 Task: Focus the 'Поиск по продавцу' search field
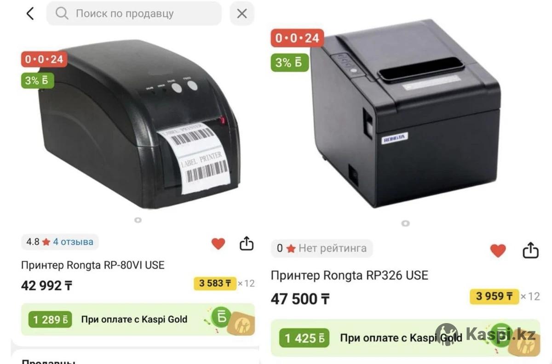(x=134, y=13)
